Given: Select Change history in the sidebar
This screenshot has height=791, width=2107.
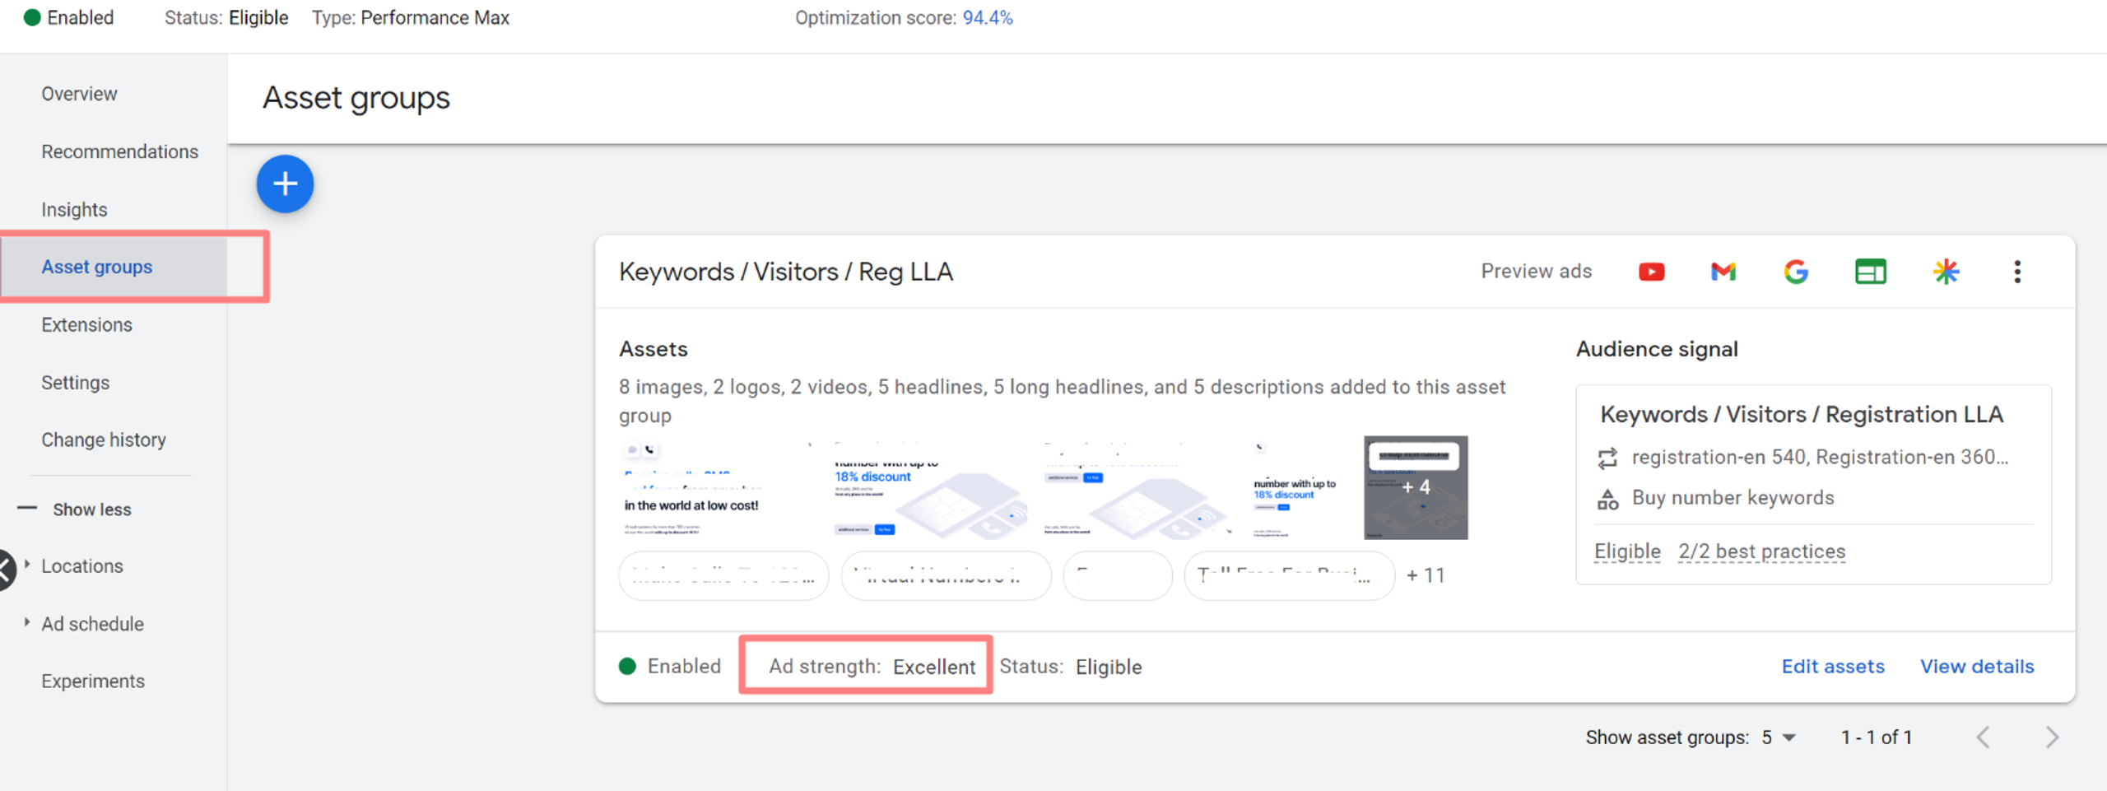Looking at the screenshot, I should click(x=104, y=440).
